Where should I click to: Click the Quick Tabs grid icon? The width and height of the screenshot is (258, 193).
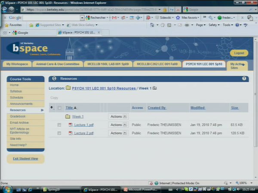pos(5,33)
